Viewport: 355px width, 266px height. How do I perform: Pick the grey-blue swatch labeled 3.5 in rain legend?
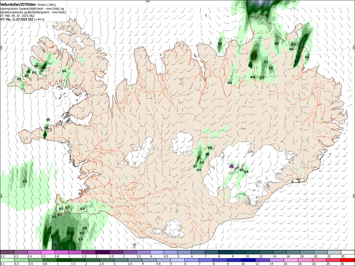[x=135, y=260]
